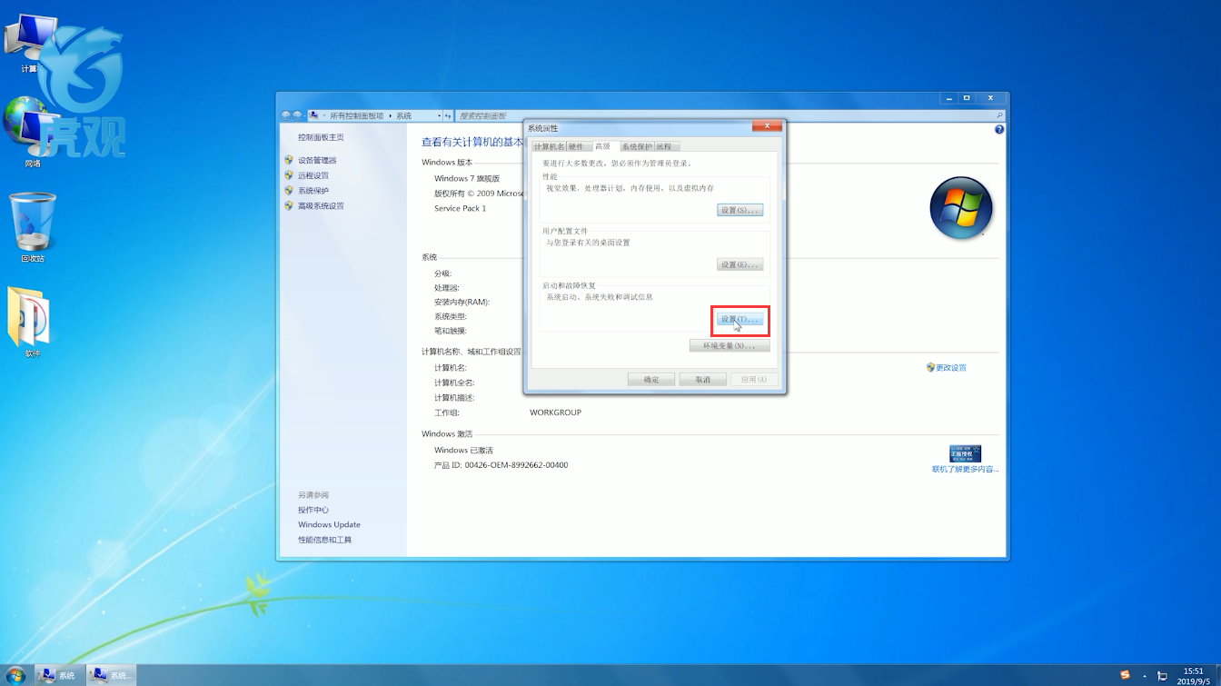The height and width of the screenshot is (686, 1221).
Task: Open 远程设置 in the sidebar
Action: (313, 175)
